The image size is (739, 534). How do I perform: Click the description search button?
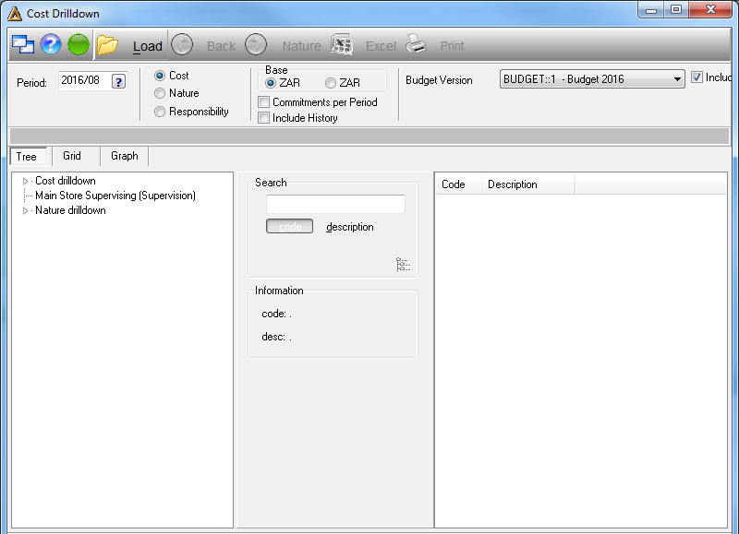[x=350, y=227]
